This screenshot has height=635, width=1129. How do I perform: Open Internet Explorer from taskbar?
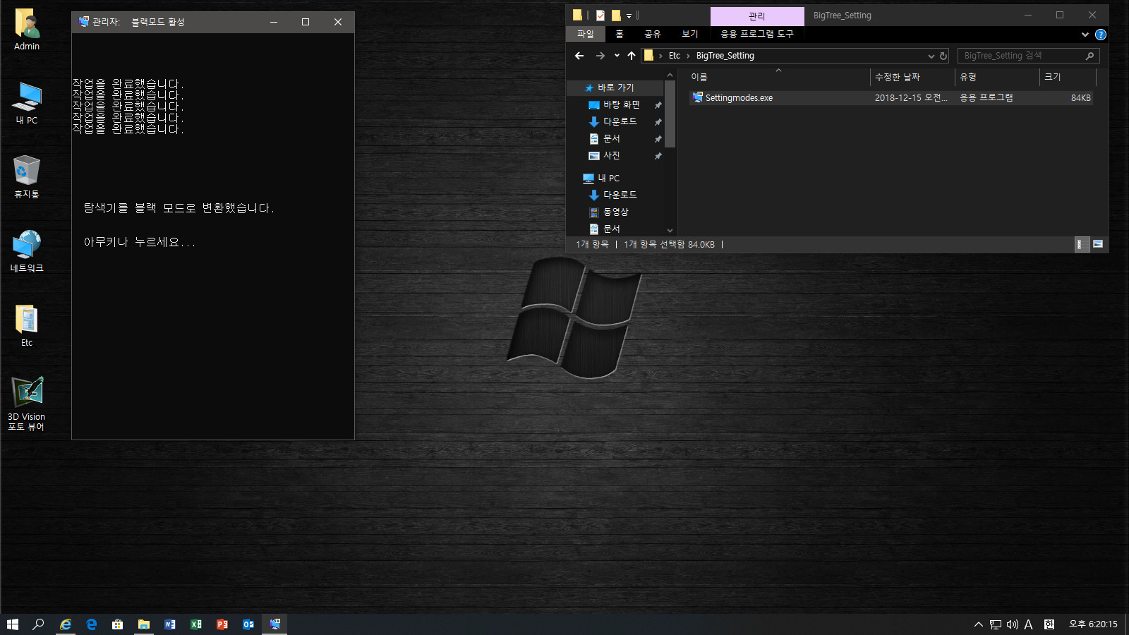click(x=66, y=624)
